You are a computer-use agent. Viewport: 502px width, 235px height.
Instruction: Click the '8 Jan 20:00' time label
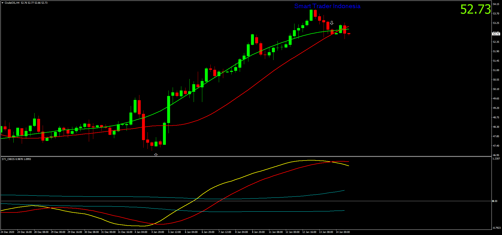[x=258, y=232]
